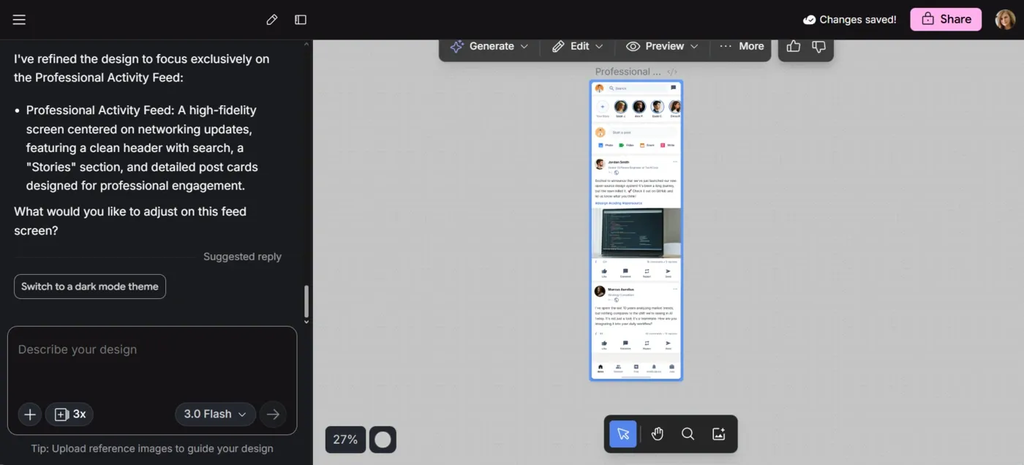
Task: Activate the zoom search tool
Action: pyautogui.click(x=688, y=434)
